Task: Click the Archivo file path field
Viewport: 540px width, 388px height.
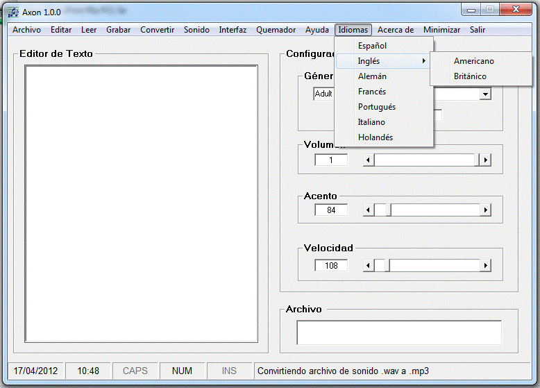Action: point(398,332)
